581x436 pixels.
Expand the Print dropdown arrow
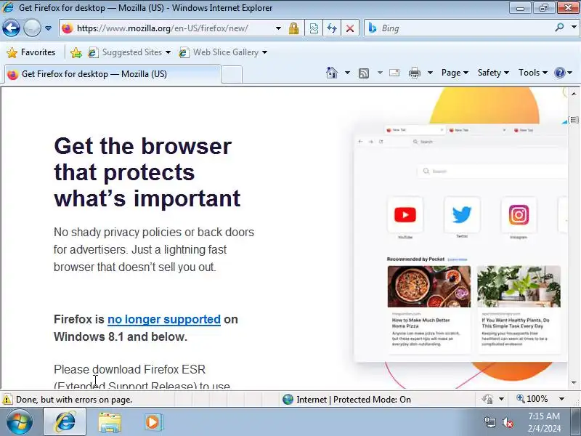click(x=430, y=73)
